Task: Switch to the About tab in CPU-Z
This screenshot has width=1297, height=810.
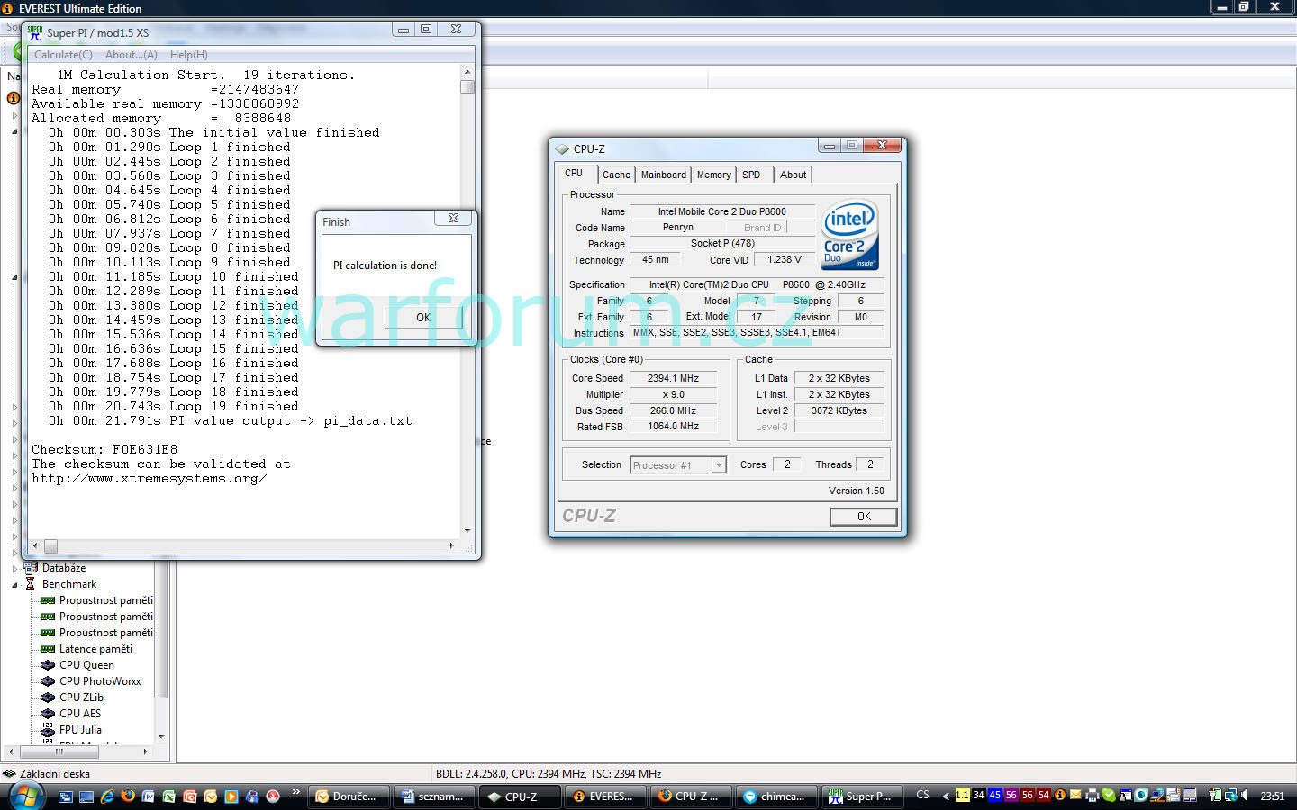Action: pos(794,175)
